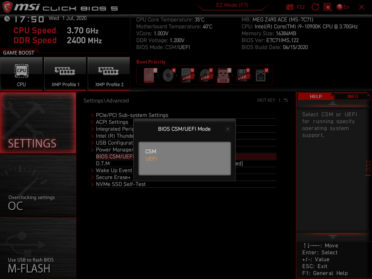This screenshot has height=279, width=372.
Task: Click the USB key icon in Boot Priority
Action: [223, 76]
